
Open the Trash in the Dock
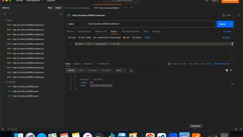[x=224, y=135]
